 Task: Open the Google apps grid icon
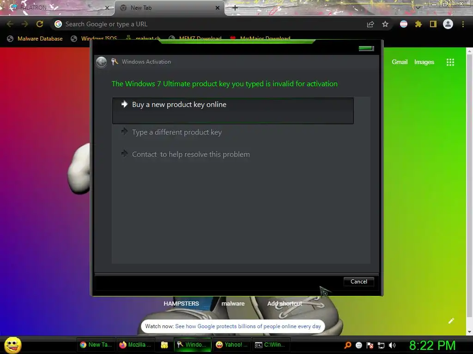pyautogui.click(x=450, y=62)
